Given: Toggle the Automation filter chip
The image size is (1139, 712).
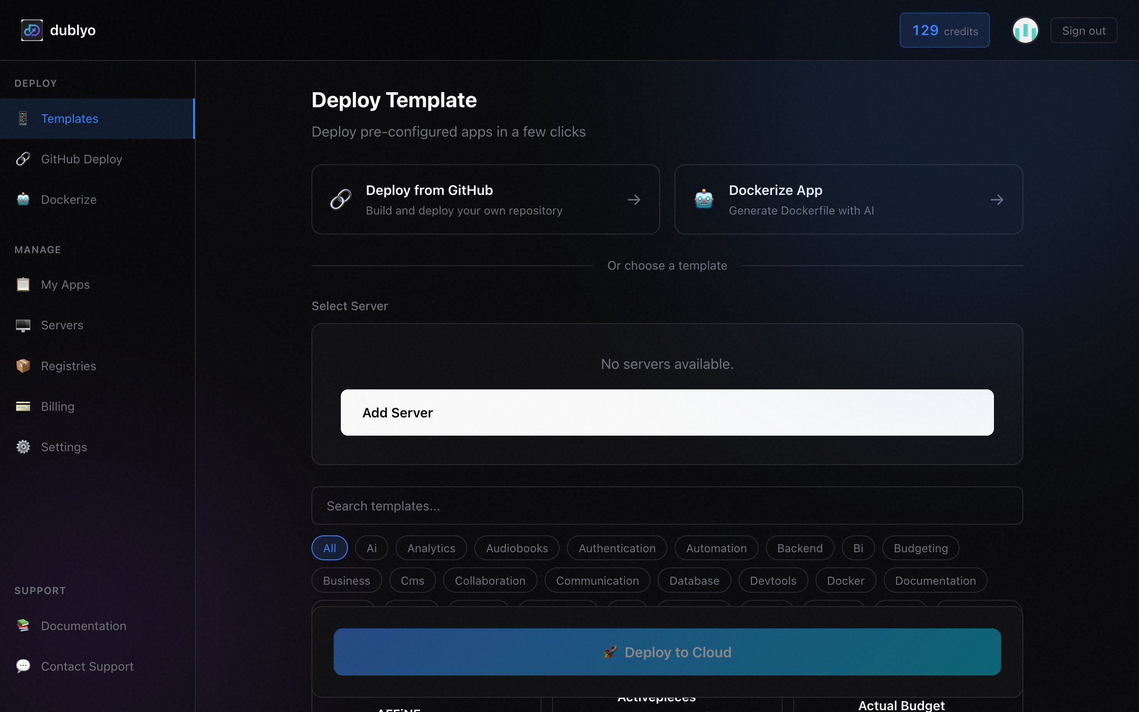Looking at the screenshot, I should click(x=716, y=548).
